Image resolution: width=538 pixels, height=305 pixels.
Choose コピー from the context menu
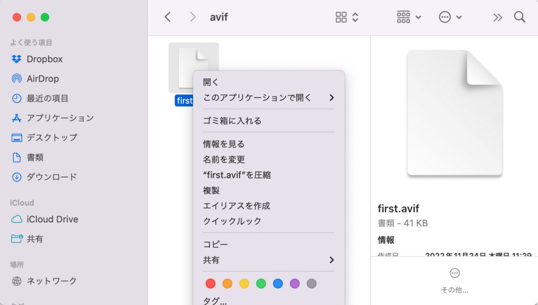click(x=268, y=244)
